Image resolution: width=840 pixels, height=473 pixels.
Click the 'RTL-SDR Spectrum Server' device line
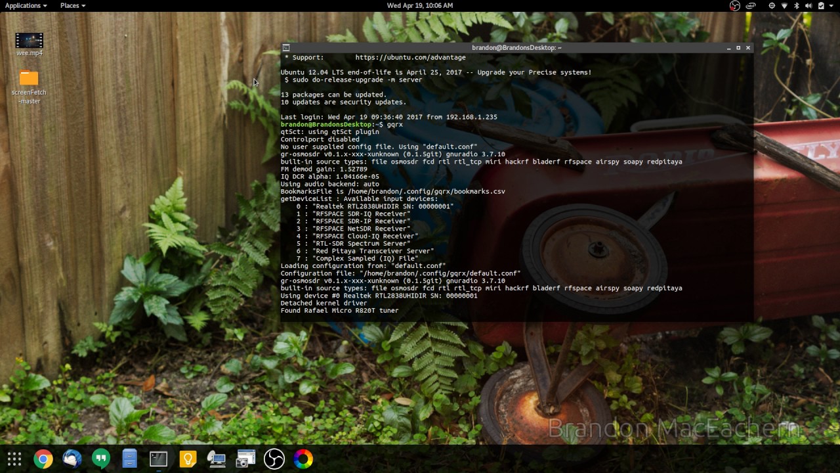tap(353, 244)
